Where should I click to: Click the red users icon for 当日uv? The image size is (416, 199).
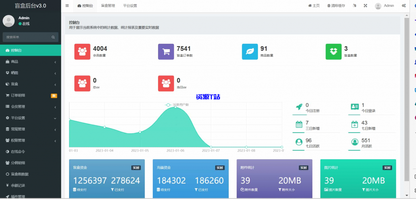point(166,83)
